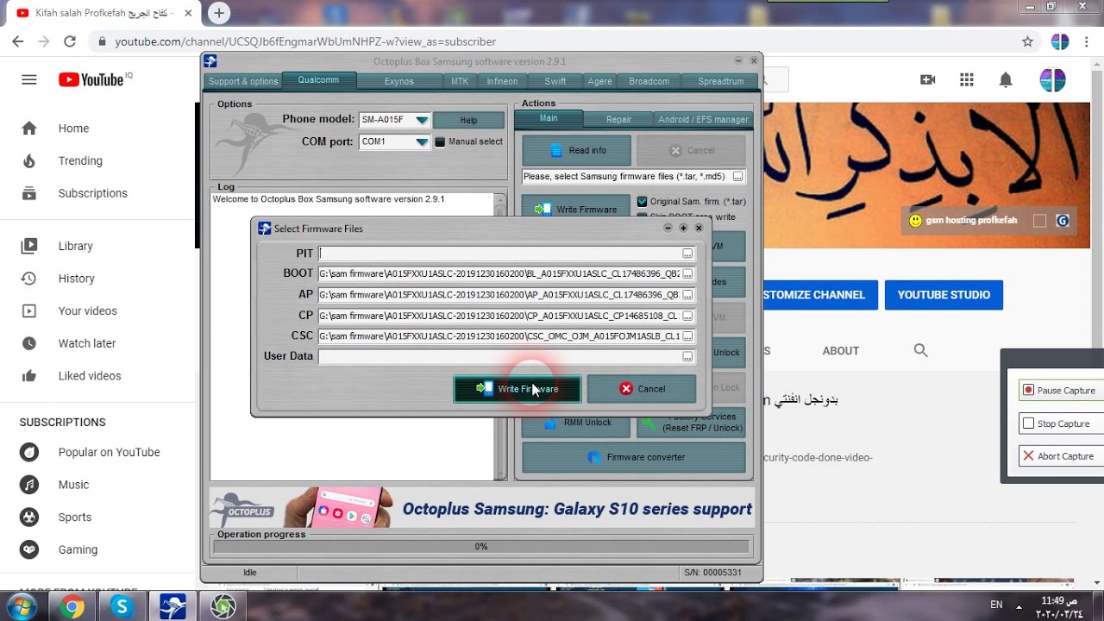Select the Broadcom tab
The width and height of the screenshot is (1104, 621).
pyautogui.click(x=649, y=81)
